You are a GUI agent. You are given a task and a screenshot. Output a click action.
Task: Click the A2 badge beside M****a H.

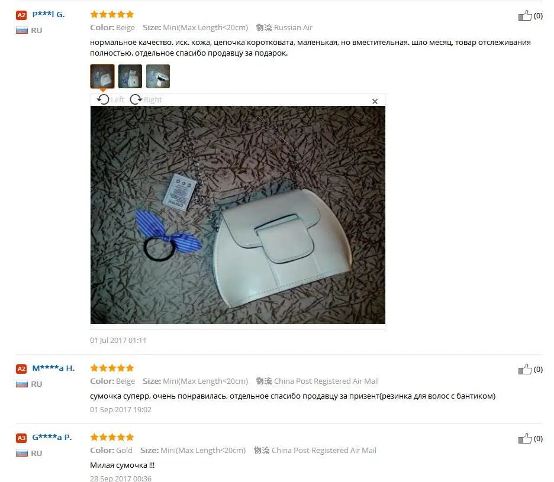pyautogui.click(x=21, y=369)
